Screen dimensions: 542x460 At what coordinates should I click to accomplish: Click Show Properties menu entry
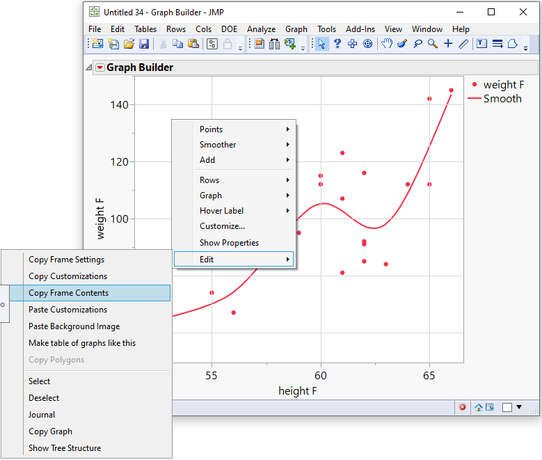pos(229,243)
